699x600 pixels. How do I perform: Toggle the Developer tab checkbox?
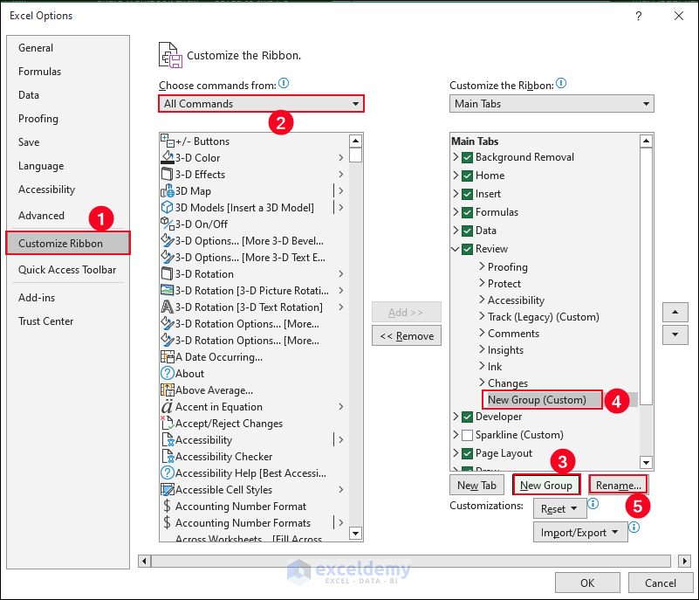[467, 417]
